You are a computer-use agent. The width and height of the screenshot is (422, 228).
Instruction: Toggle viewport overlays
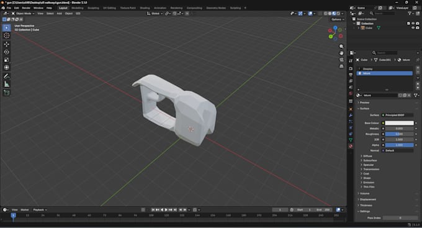[310, 14]
